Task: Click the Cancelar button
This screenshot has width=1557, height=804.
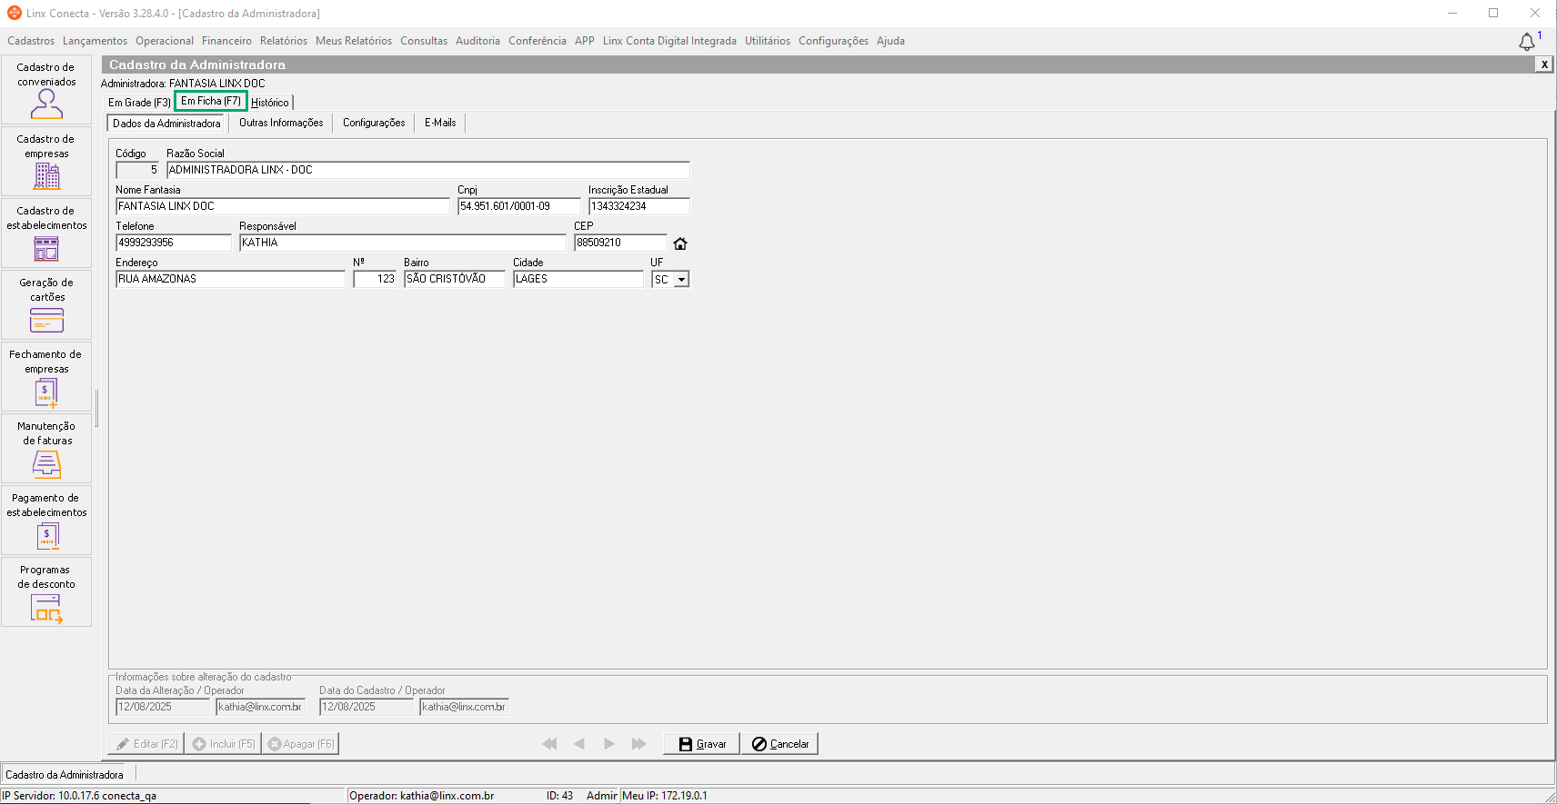Action: [x=779, y=744]
